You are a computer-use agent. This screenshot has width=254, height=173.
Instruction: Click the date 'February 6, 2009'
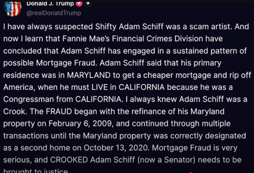(x=80, y=124)
